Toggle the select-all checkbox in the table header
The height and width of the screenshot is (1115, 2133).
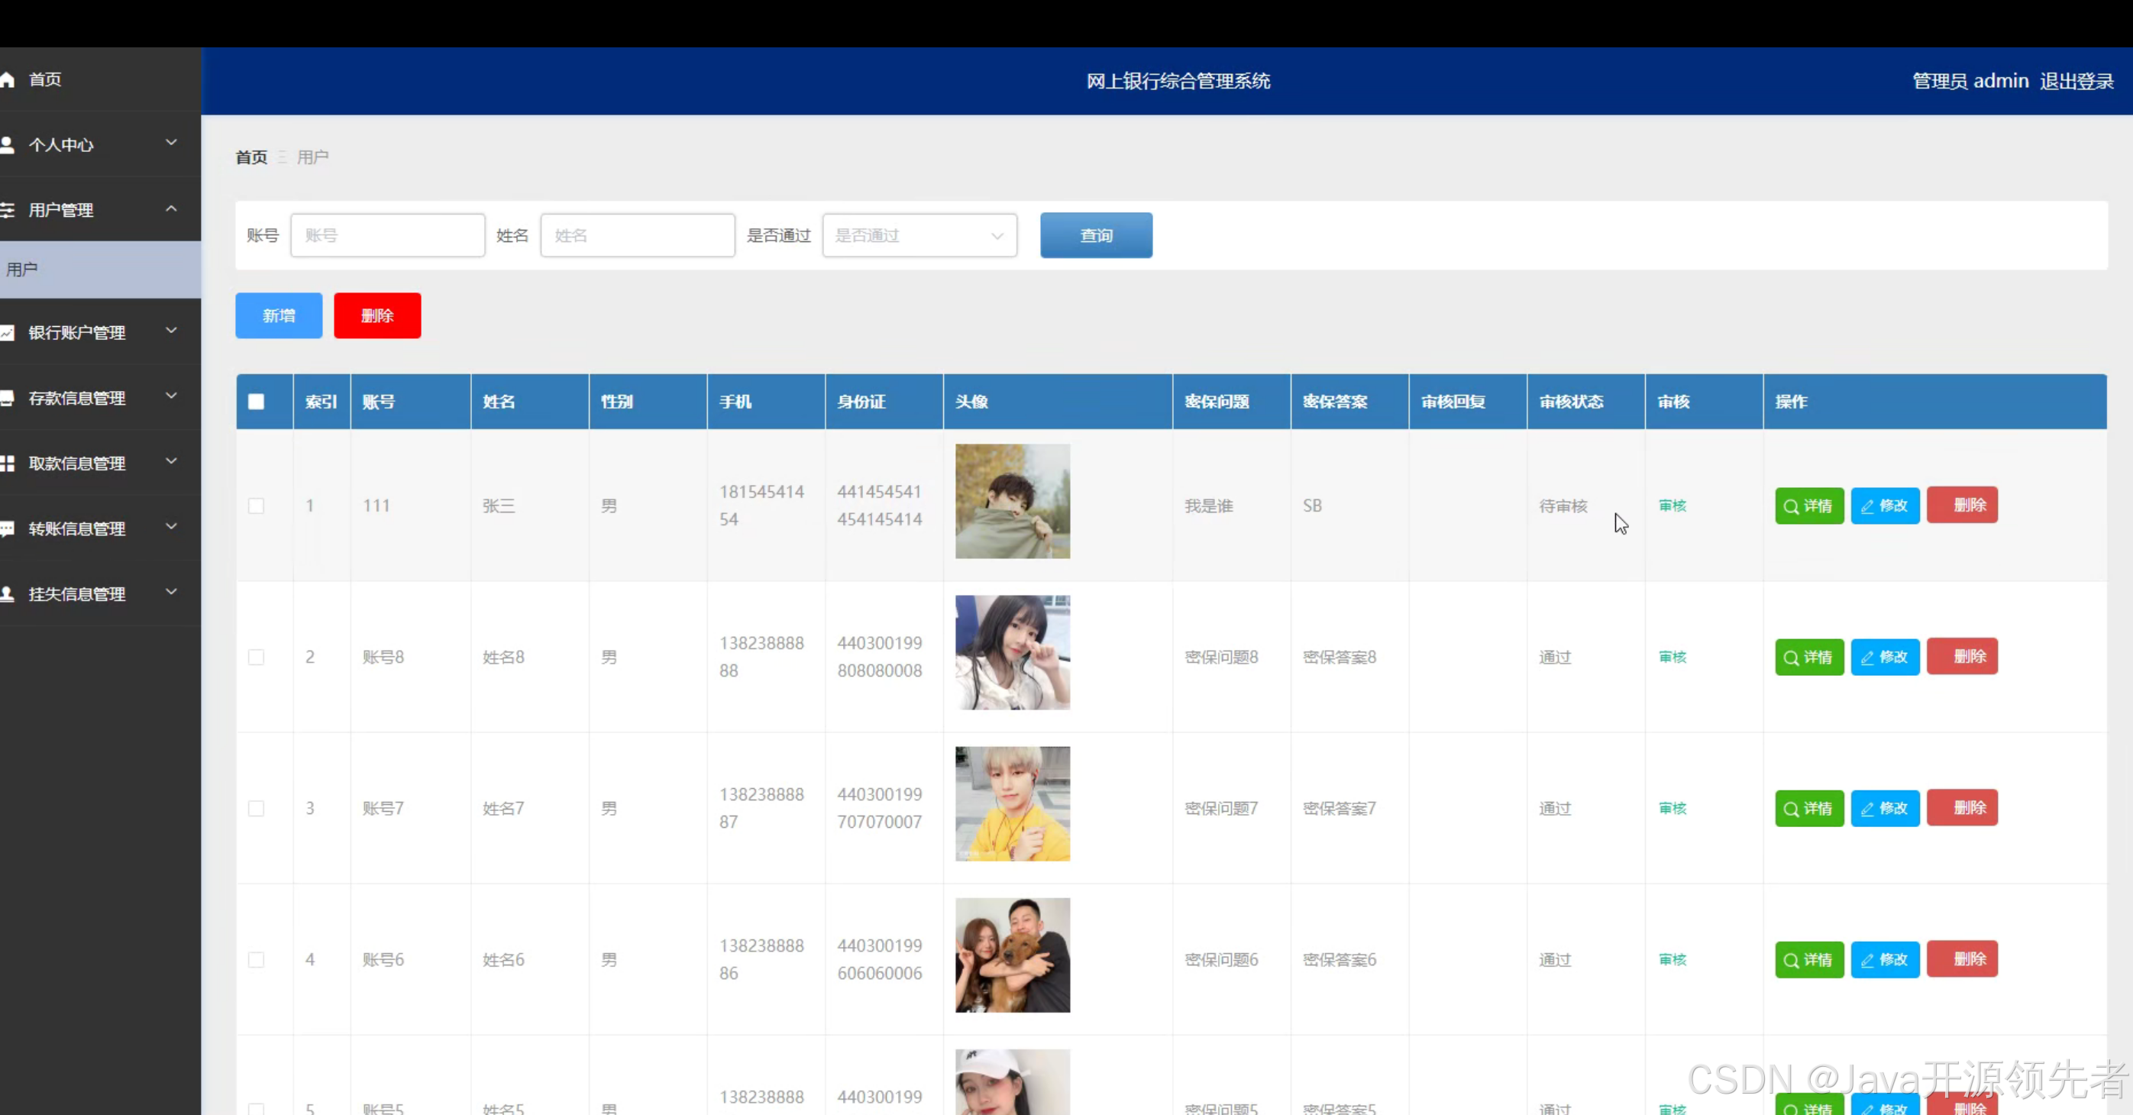256,402
